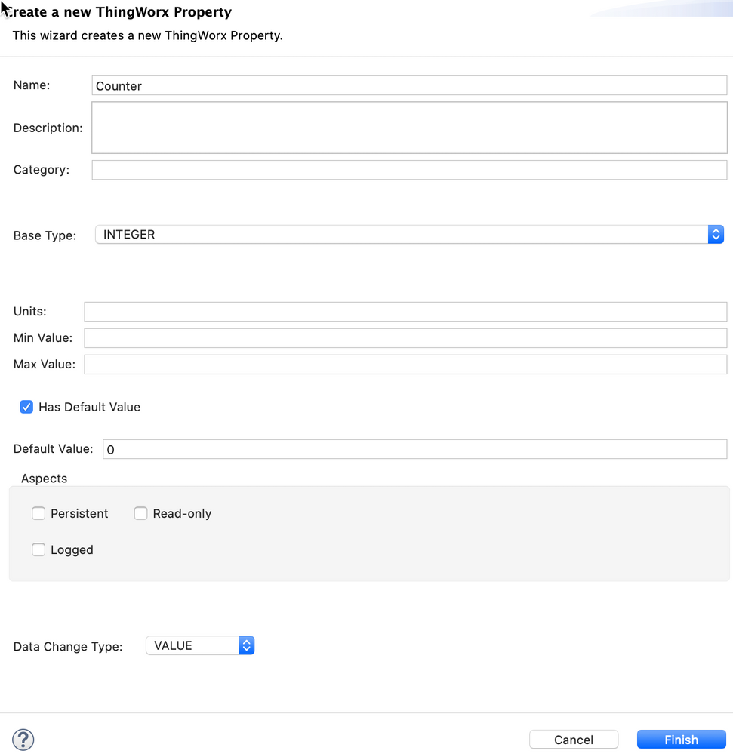Uncheck Has Default Value checkbox

pyautogui.click(x=26, y=407)
